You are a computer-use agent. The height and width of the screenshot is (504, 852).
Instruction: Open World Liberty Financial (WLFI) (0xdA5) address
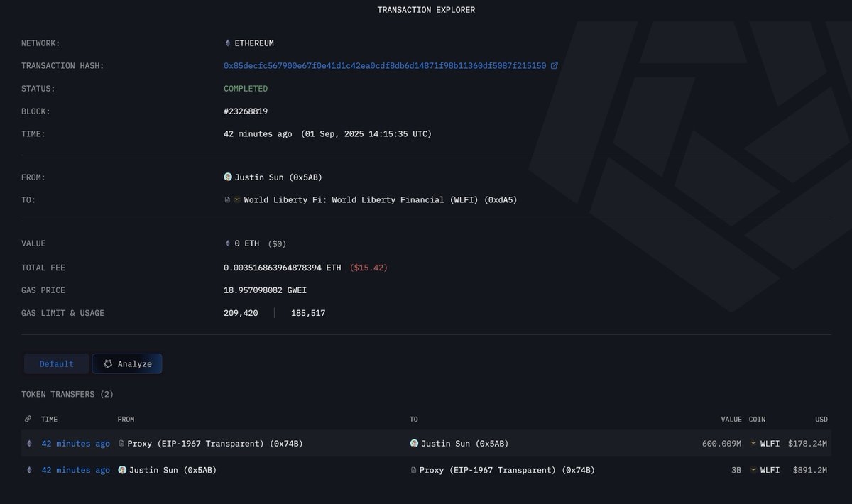(x=381, y=200)
